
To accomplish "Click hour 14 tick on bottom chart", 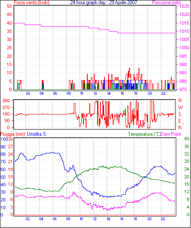I will pyautogui.click(x=108, y=219).
